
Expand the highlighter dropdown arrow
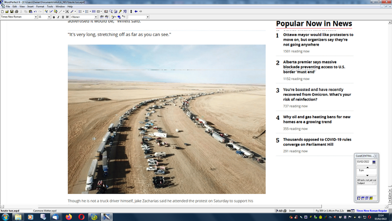point(75,12)
